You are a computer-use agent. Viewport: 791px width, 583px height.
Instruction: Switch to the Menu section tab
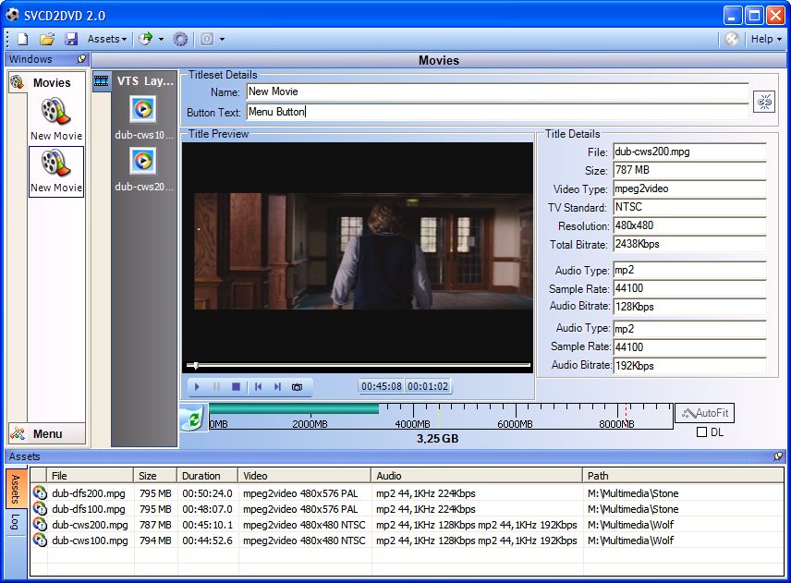point(47,433)
